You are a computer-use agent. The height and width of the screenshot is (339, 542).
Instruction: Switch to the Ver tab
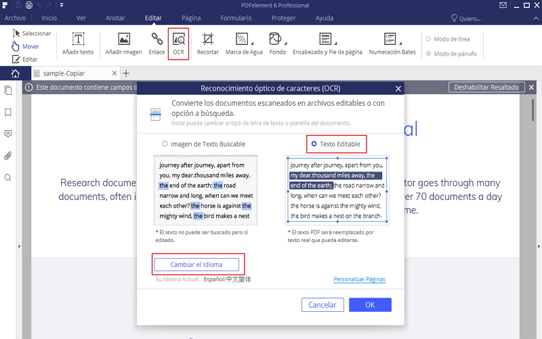coord(81,18)
